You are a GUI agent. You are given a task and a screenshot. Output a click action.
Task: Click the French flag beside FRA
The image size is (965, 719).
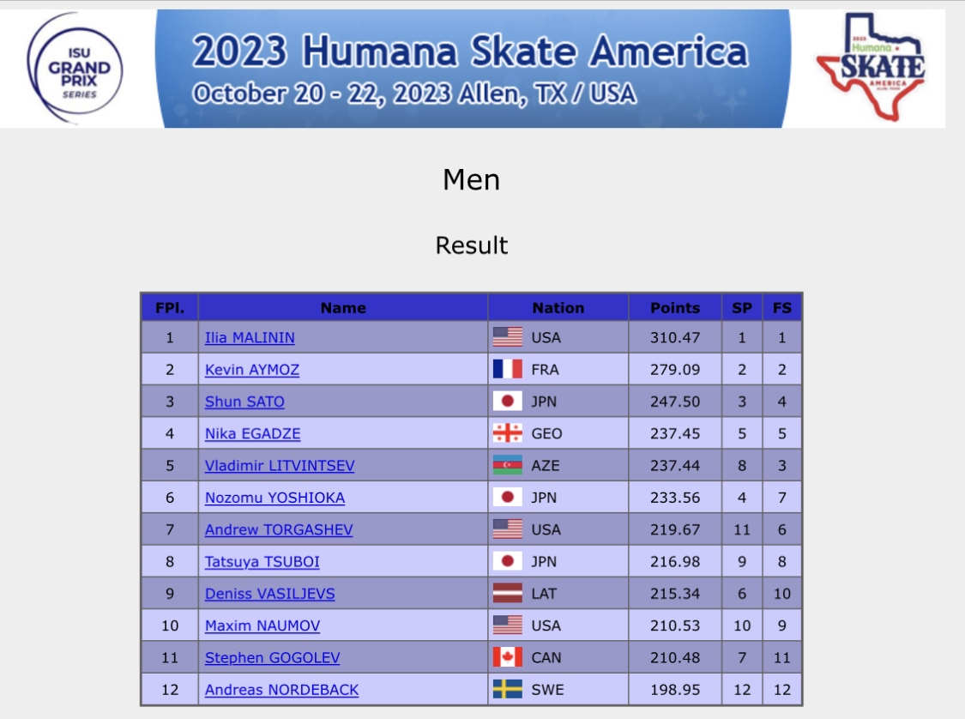click(507, 369)
